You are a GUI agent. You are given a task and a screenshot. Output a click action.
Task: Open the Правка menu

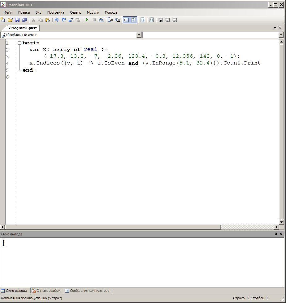[x=24, y=13]
